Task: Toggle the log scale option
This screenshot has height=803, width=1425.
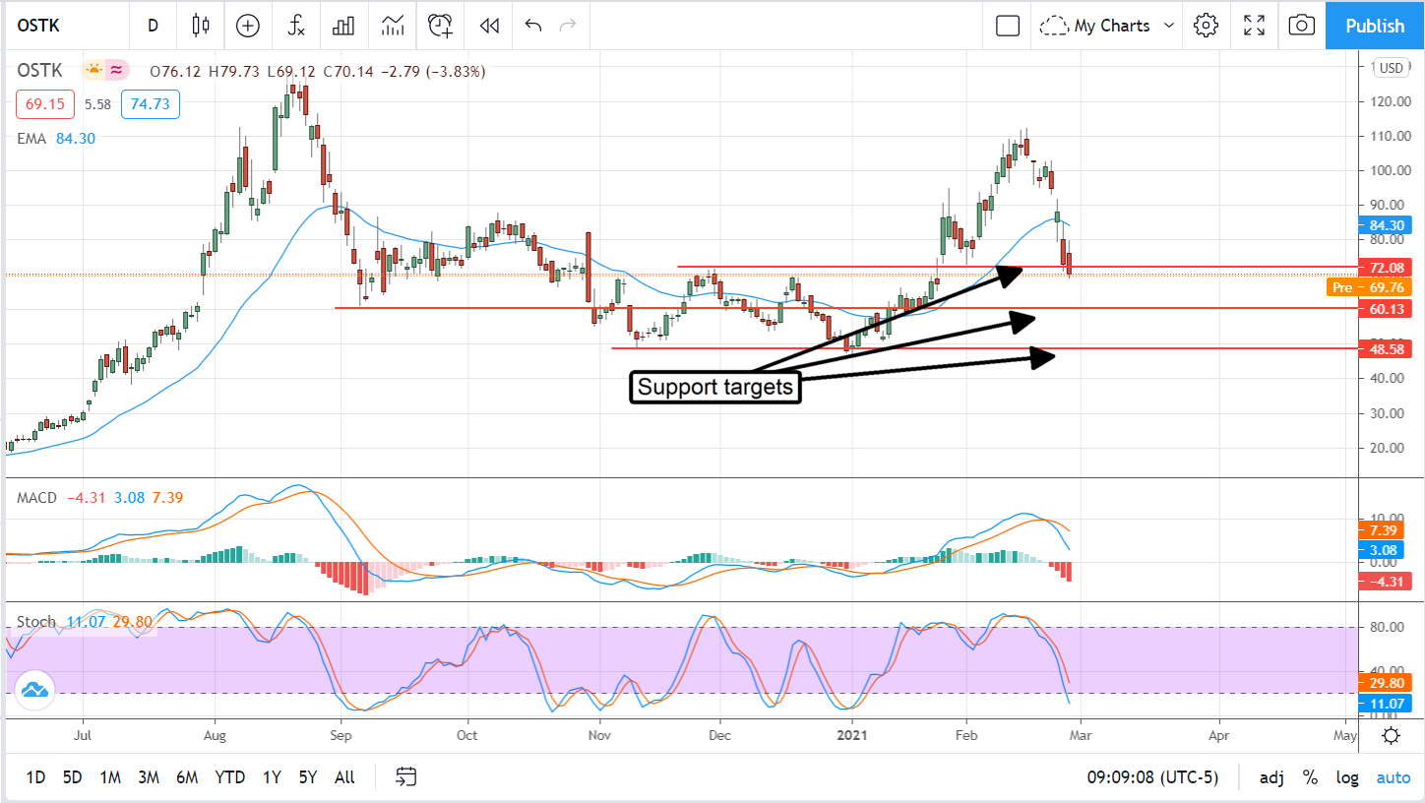Action: tap(1347, 777)
